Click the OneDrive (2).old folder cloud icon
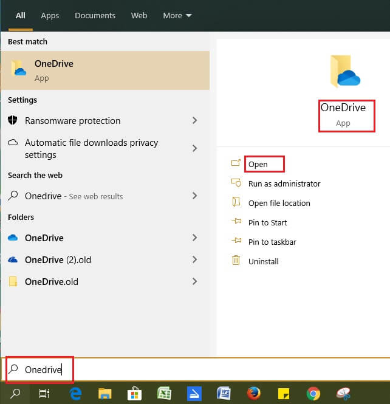This screenshot has height=404, width=390. (13, 259)
